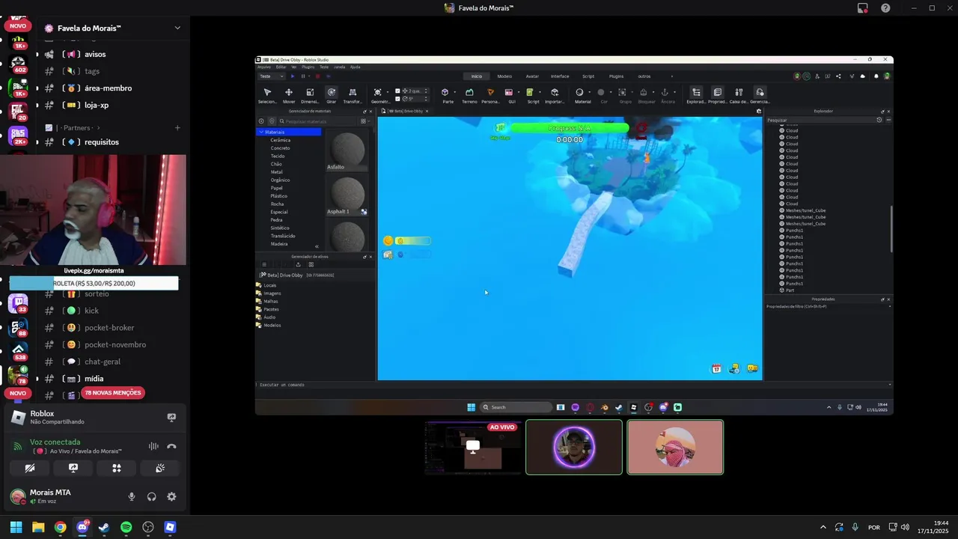Open Gerenciador de ativos button in ribbon
The image size is (958, 539).
tap(760, 95)
